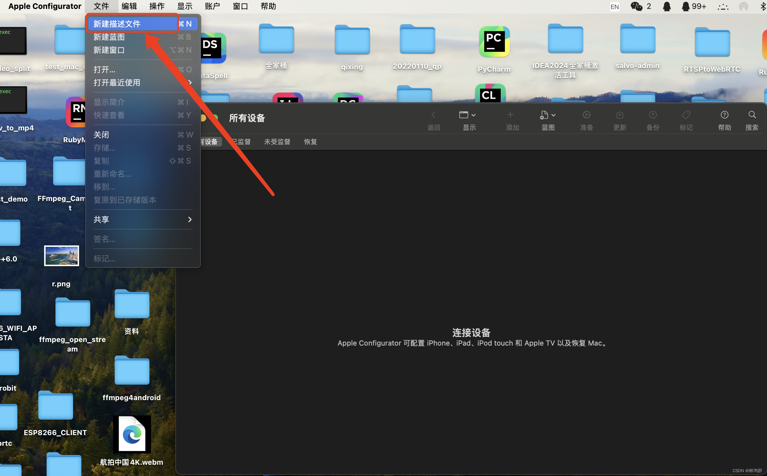The image size is (767, 476).
Task: Click the 返回 back arrow toolbar icon
Action: click(434, 115)
